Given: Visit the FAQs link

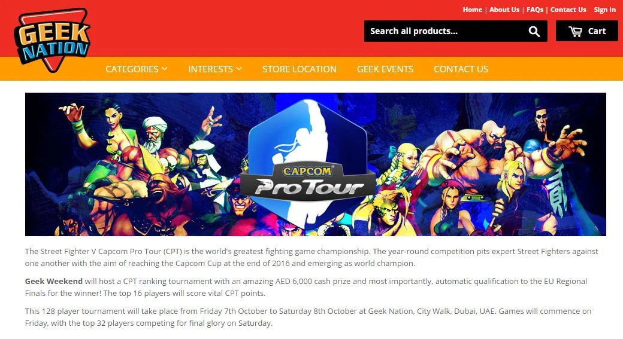Looking at the screenshot, I should [x=535, y=10].
